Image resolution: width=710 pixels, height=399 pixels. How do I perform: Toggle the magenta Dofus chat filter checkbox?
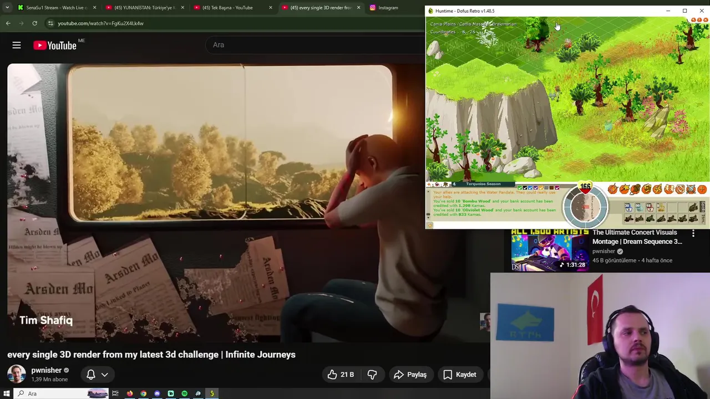pyautogui.click(x=557, y=188)
